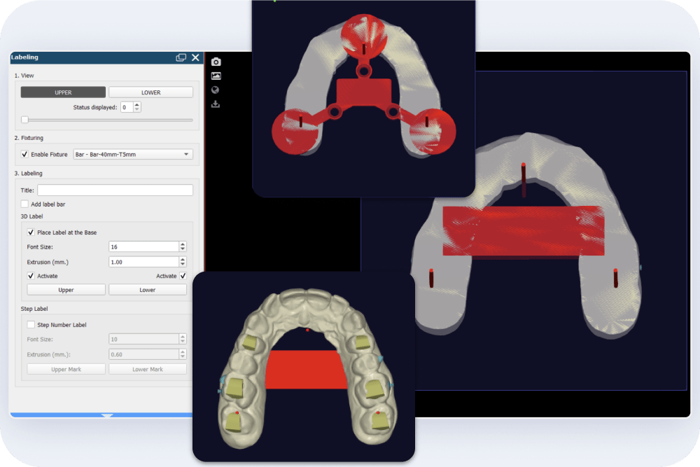The width and height of the screenshot is (700, 467).
Task: Click the status slider handle
Action: click(25, 120)
